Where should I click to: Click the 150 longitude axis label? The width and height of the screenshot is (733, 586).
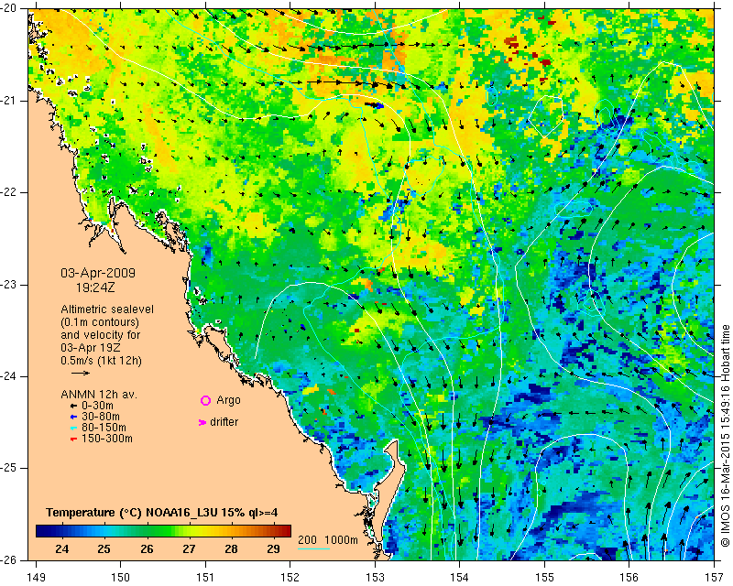tap(121, 578)
